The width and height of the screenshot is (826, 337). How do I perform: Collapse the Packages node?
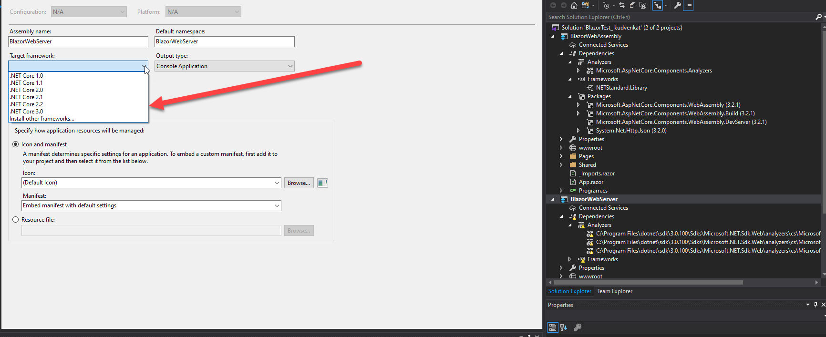pos(570,96)
